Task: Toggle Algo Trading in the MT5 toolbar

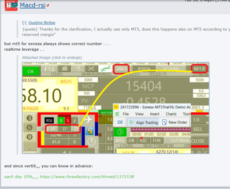Action: coord(144,122)
